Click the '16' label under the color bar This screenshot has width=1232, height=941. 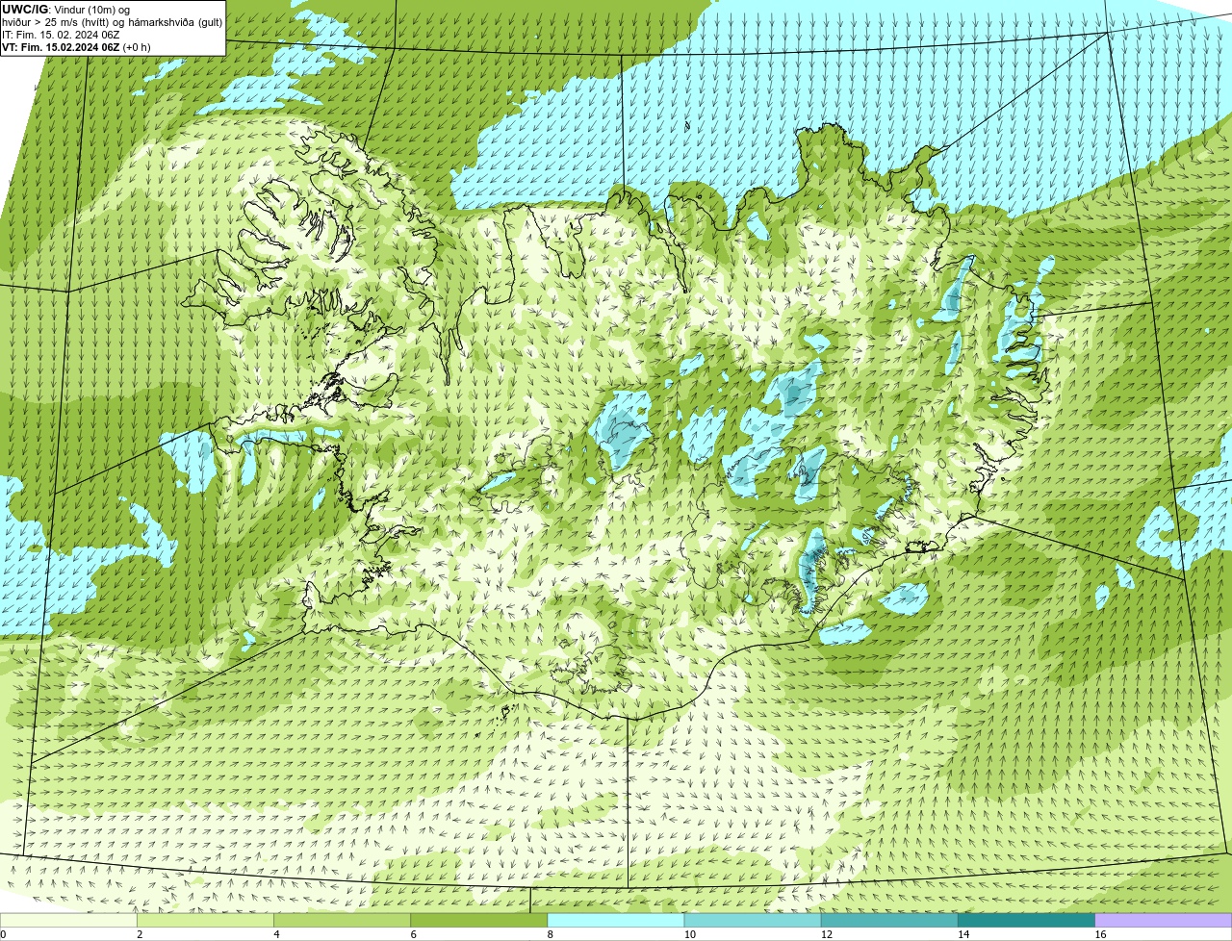coord(1100,934)
